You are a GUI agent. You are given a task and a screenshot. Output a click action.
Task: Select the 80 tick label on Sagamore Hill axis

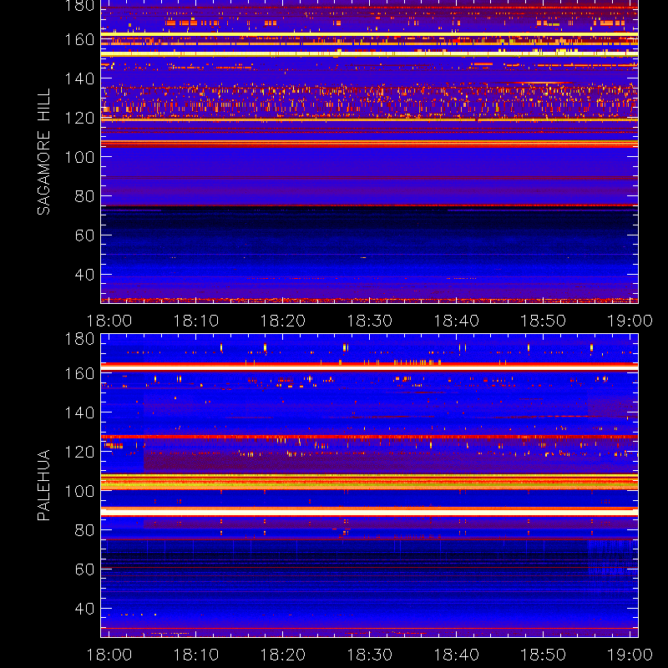(x=84, y=196)
